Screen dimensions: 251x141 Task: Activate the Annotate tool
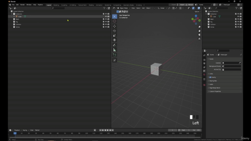pyautogui.click(x=115, y=45)
